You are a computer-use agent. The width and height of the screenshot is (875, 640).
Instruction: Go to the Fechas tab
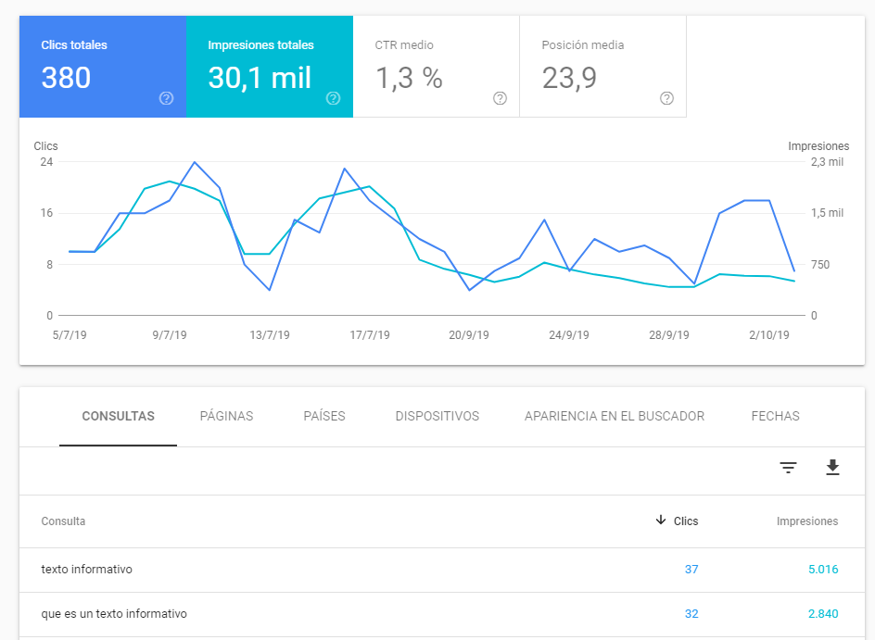click(775, 416)
